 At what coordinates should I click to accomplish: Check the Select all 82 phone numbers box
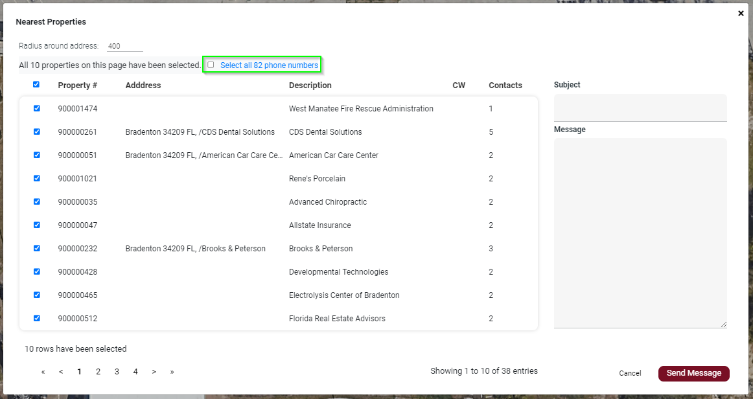pyautogui.click(x=211, y=65)
